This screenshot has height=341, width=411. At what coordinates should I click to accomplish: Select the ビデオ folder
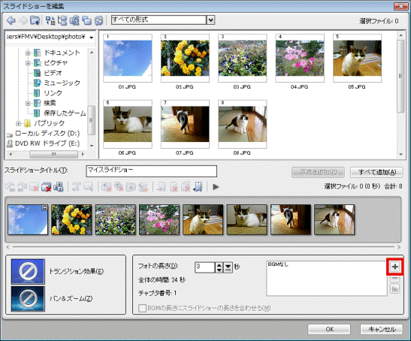[x=53, y=73]
